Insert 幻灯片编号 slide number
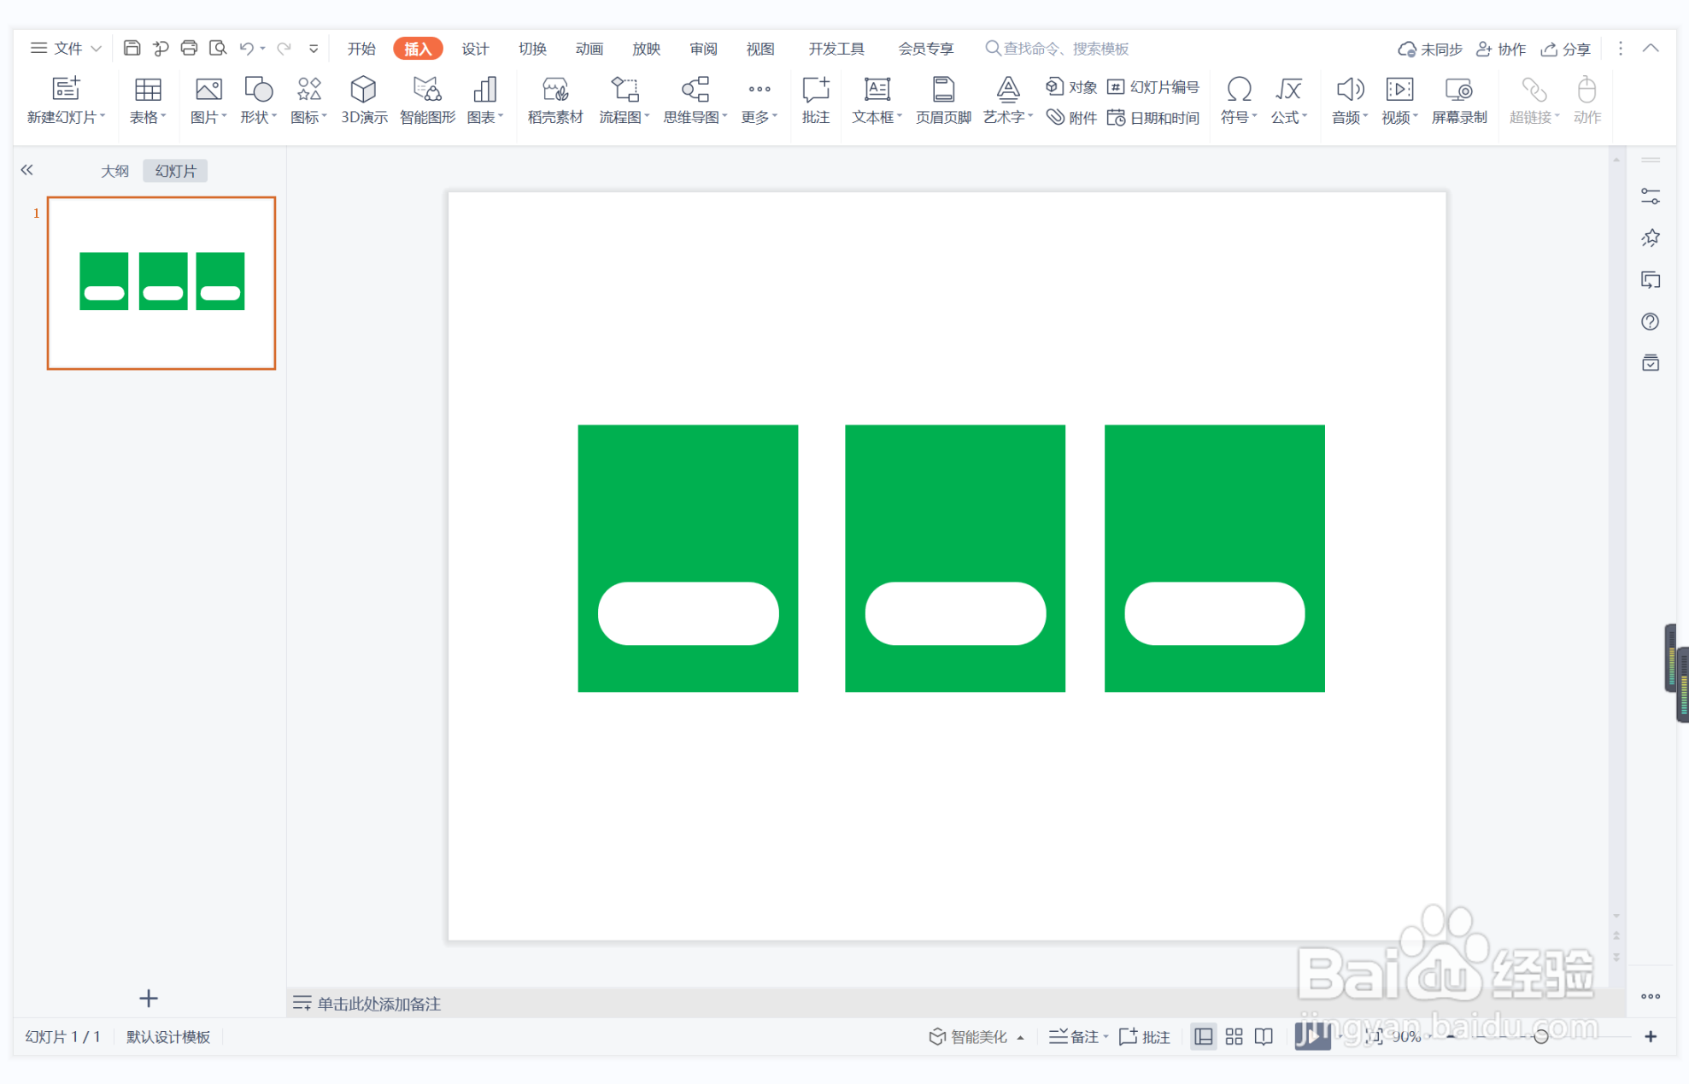The height and width of the screenshot is (1084, 1689). [x=1153, y=87]
